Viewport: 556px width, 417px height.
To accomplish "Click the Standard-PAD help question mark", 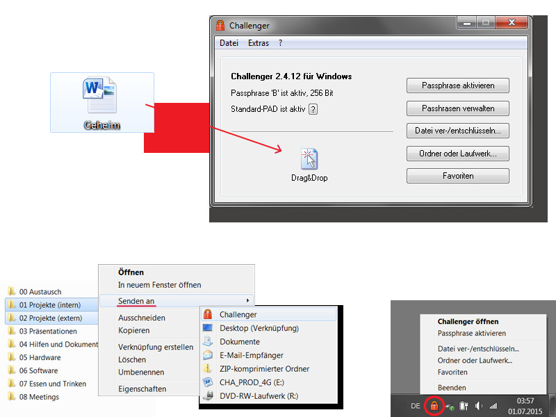I will pos(313,109).
